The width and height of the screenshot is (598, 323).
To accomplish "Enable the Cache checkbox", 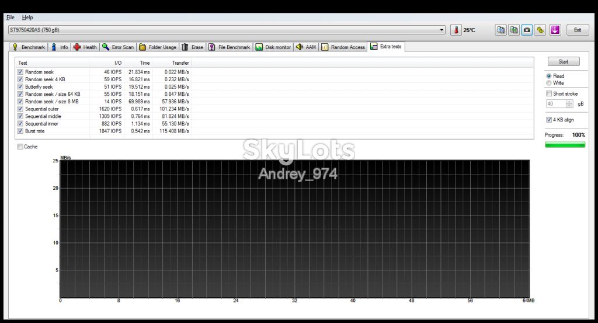I will (x=20, y=147).
